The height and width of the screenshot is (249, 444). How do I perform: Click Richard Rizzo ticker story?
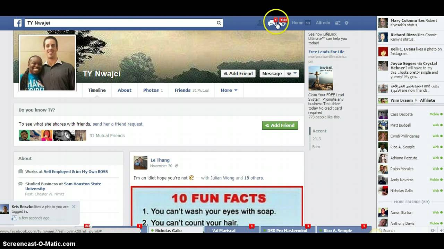(x=410, y=37)
